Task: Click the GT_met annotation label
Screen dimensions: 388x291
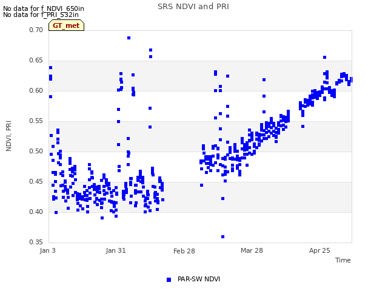Action: click(x=66, y=25)
